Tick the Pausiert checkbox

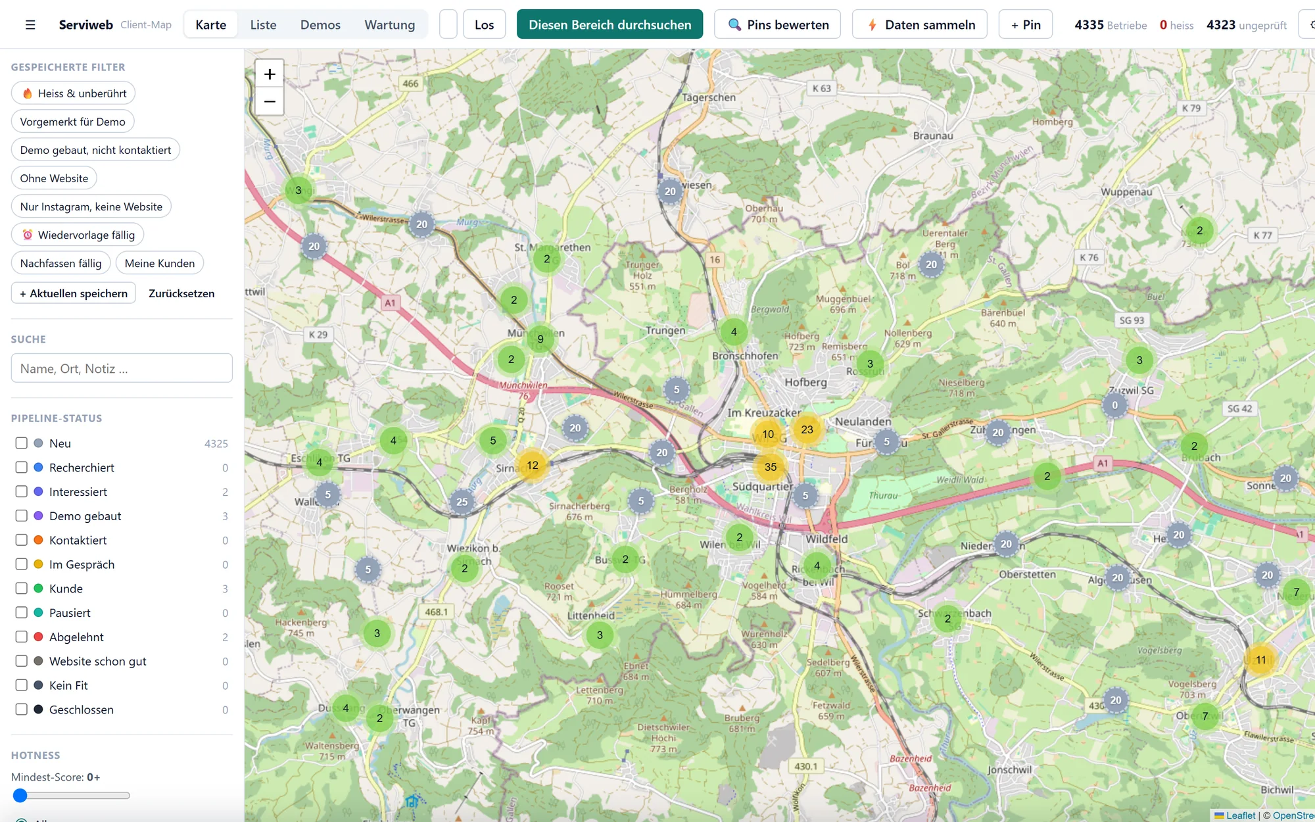point(21,613)
